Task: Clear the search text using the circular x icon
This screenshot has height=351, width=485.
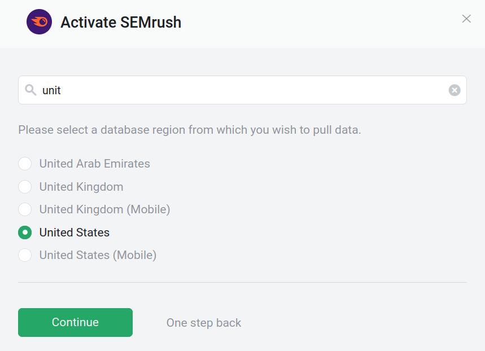Action: (455, 90)
